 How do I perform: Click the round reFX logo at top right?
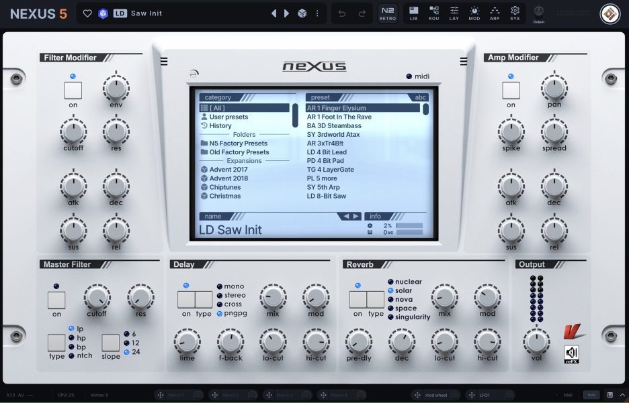(610, 13)
